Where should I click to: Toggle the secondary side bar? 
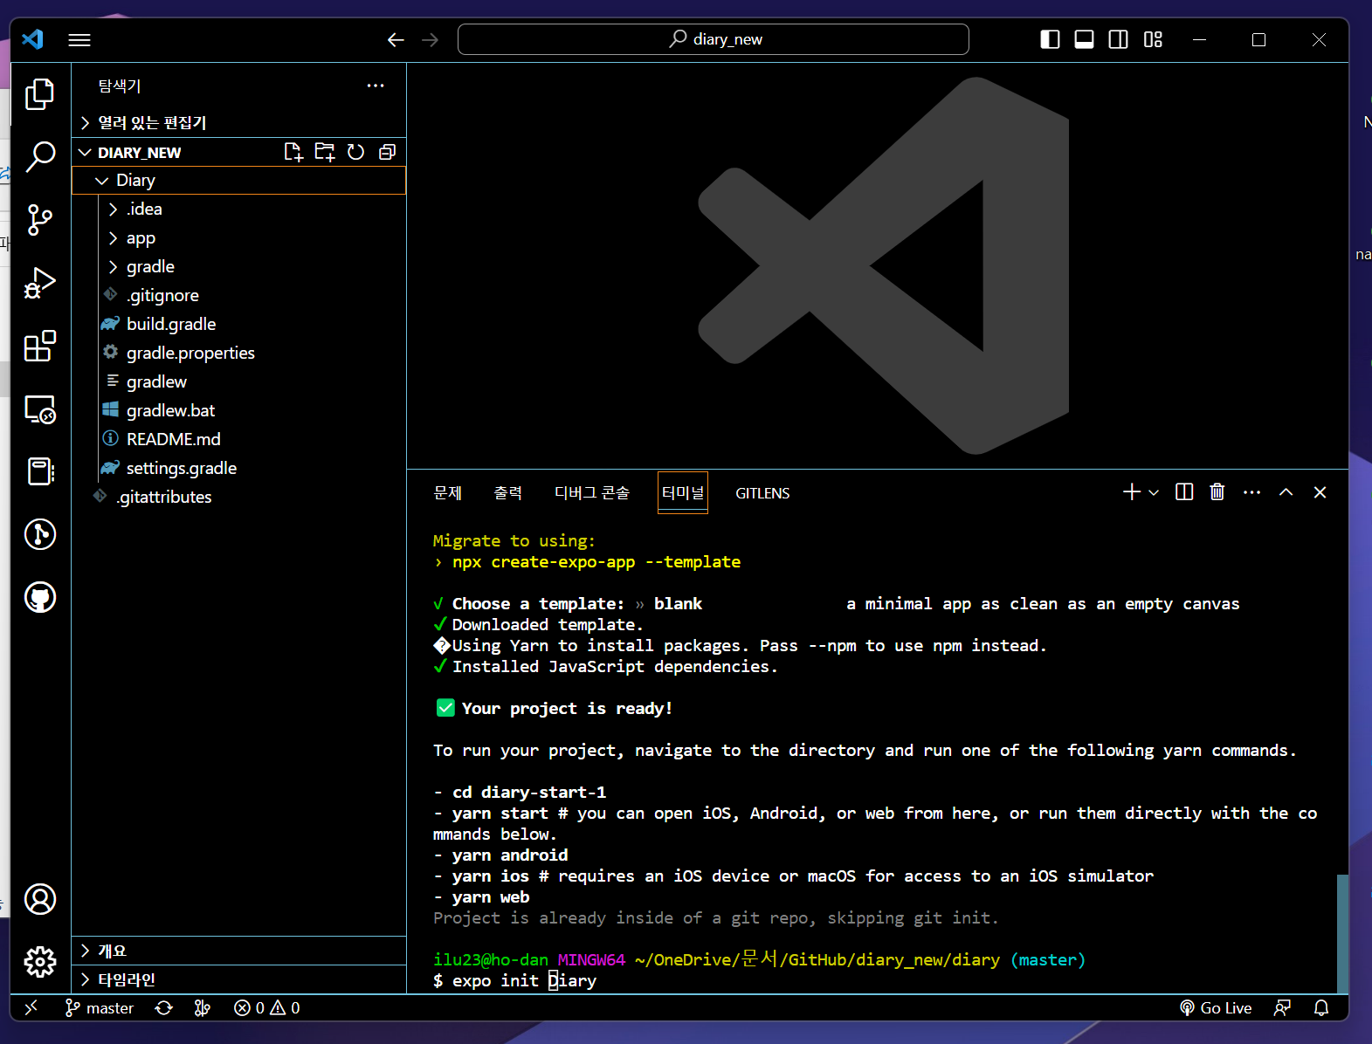(1118, 39)
